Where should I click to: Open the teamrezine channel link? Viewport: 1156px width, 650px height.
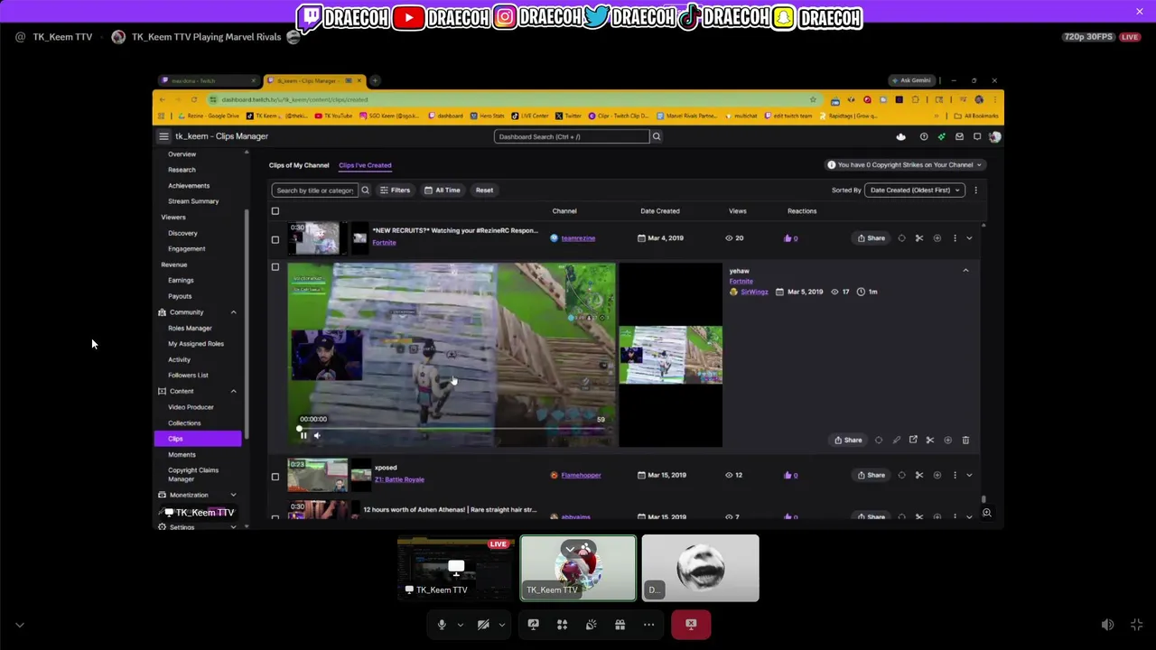[x=578, y=238]
